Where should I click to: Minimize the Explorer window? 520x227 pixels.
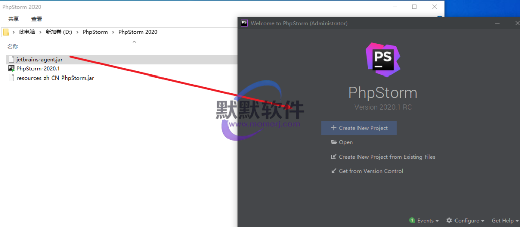[x=395, y=7]
